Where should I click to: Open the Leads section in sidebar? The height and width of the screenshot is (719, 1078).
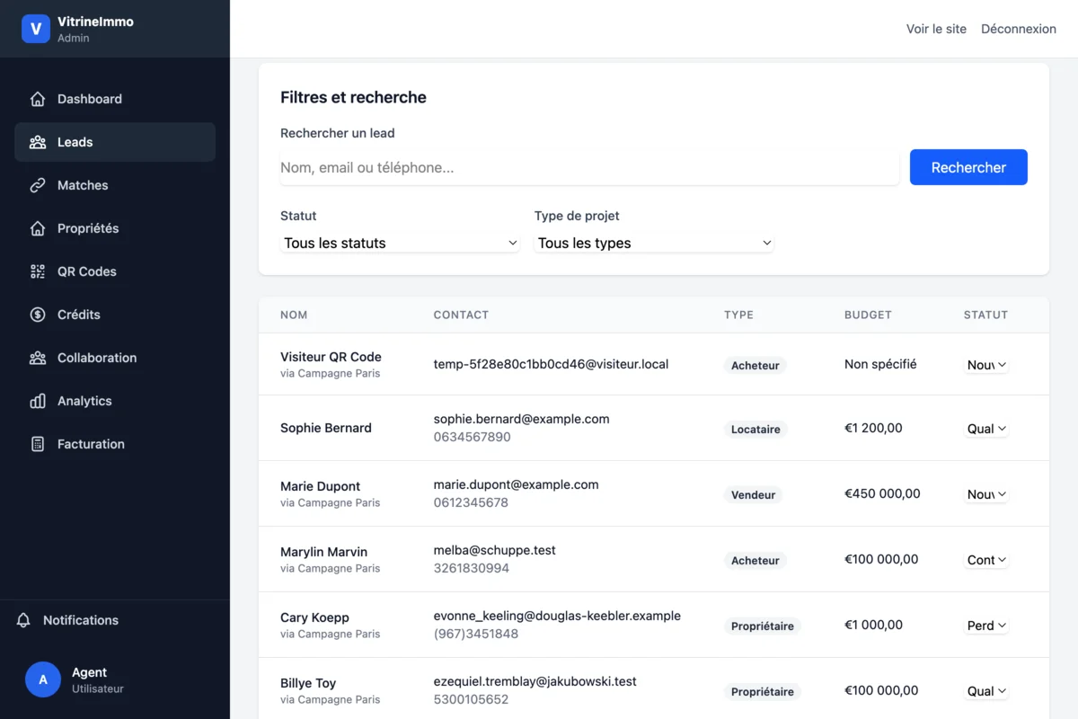pyautogui.click(x=75, y=142)
